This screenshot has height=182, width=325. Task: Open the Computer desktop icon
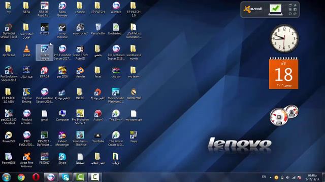62,115
